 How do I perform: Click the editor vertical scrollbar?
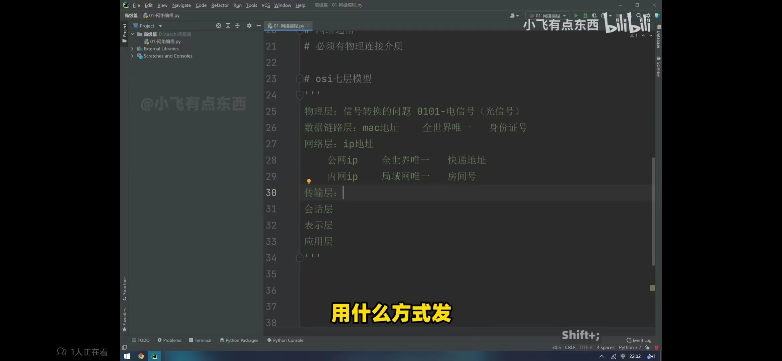(x=653, y=211)
